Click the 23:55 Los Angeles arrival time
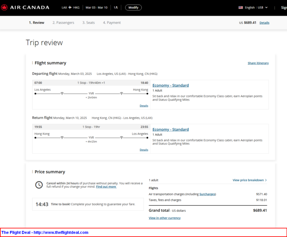287x237 pixels. (x=144, y=127)
